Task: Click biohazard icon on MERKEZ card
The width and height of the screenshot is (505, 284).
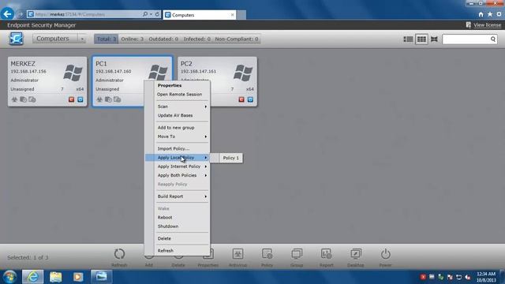Action: pos(14,99)
